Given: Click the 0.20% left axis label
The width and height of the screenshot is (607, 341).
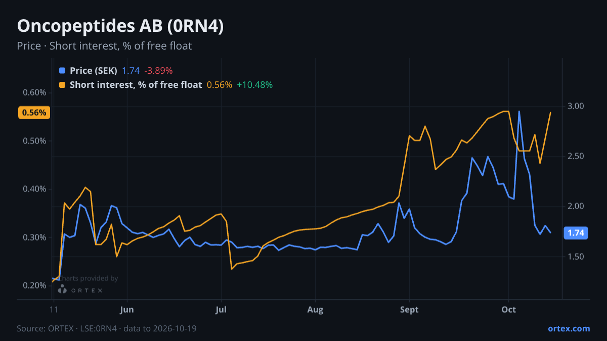Looking at the screenshot, I should click(x=35, y=285).
